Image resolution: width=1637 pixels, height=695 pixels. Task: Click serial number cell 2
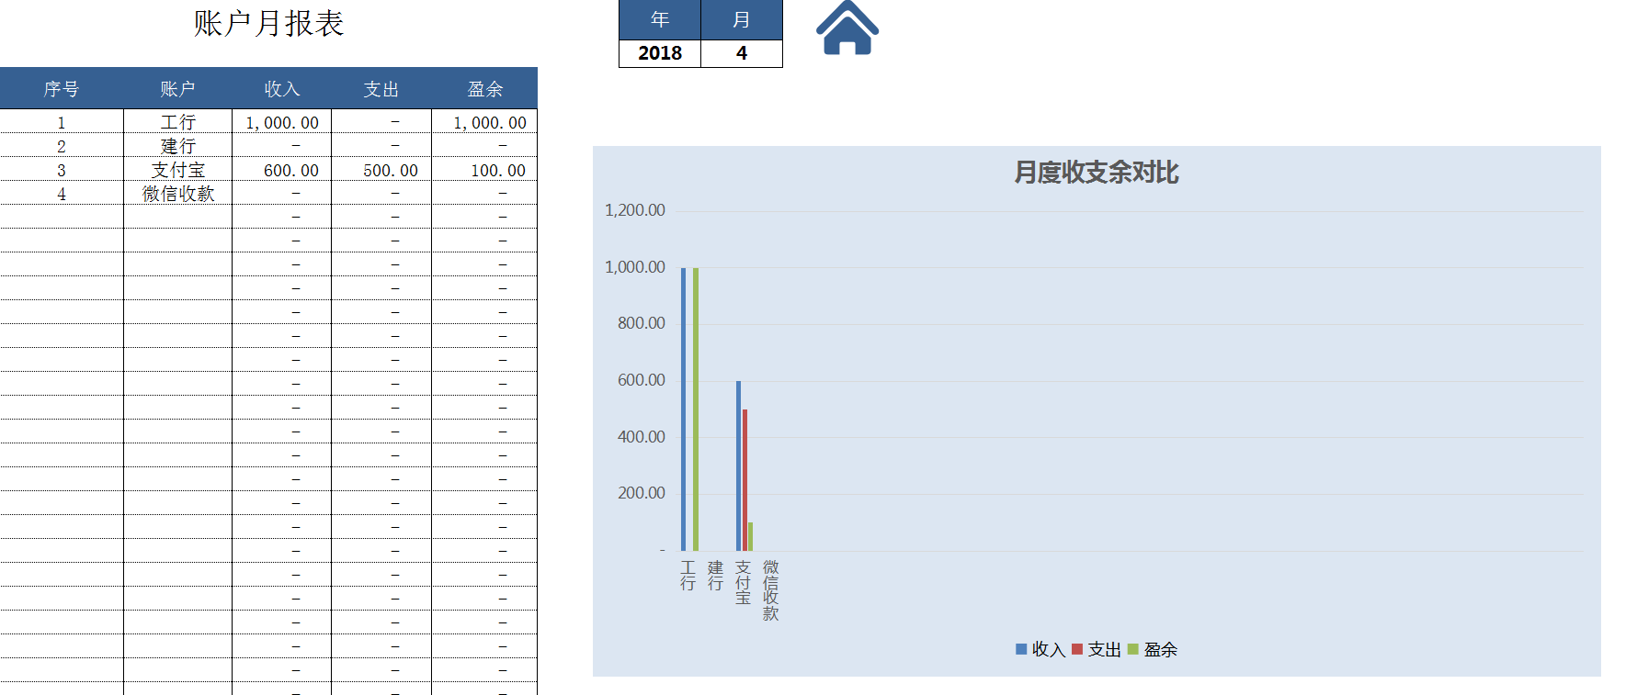click(x=62, y=146)
